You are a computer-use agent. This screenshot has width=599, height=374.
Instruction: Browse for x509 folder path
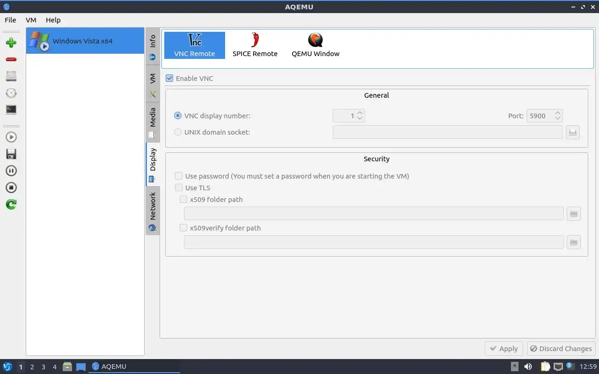tap(574, 214)
